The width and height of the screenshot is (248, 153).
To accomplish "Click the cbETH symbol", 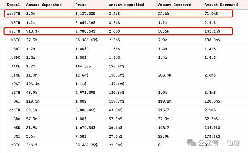I will 14,110.
